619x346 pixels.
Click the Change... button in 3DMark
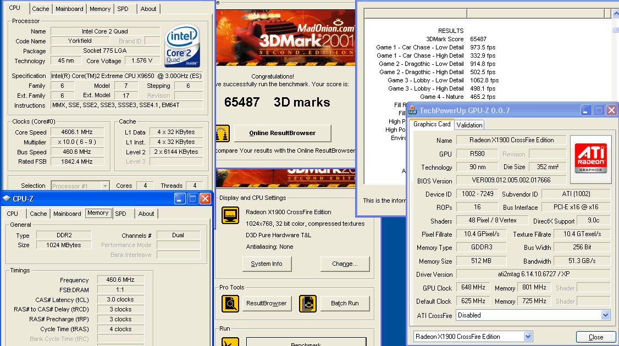(345, 264)
